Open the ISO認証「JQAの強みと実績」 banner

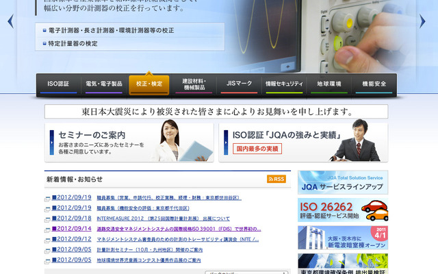coord(303,142)
